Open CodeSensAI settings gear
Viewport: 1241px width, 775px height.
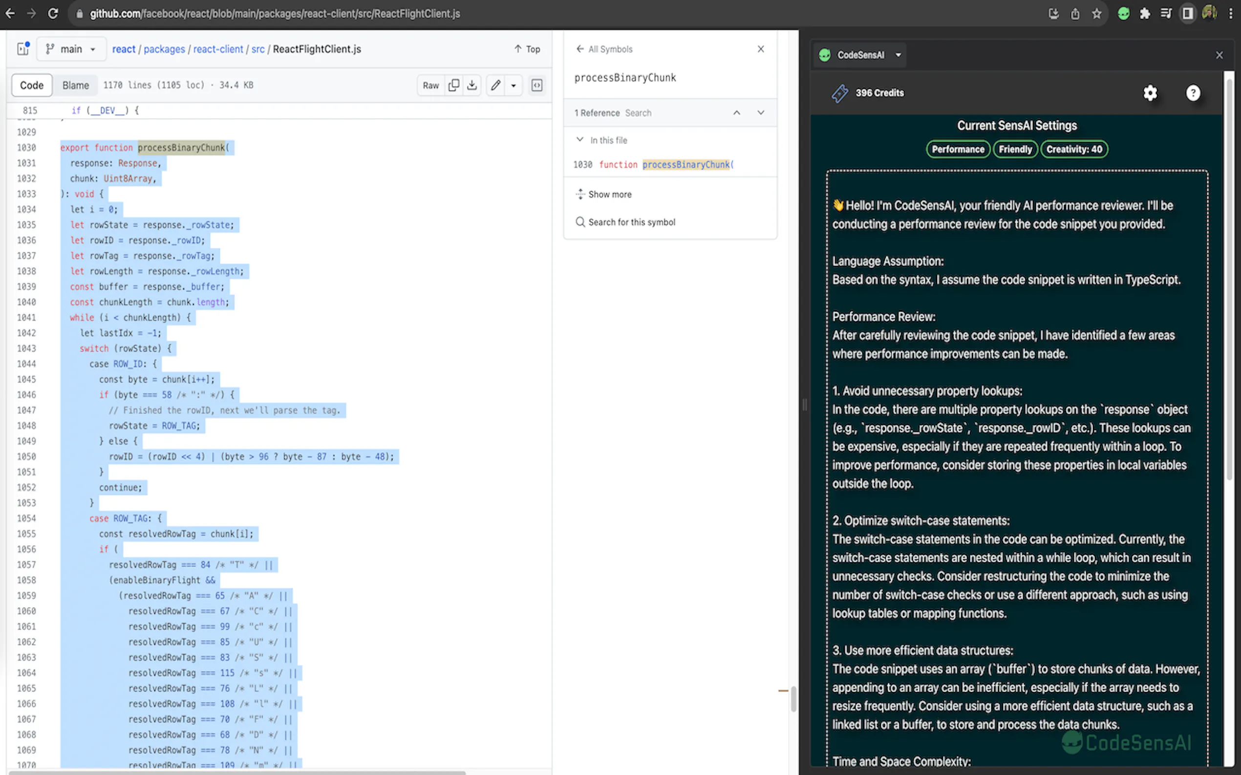click(x=1150, y=93)
